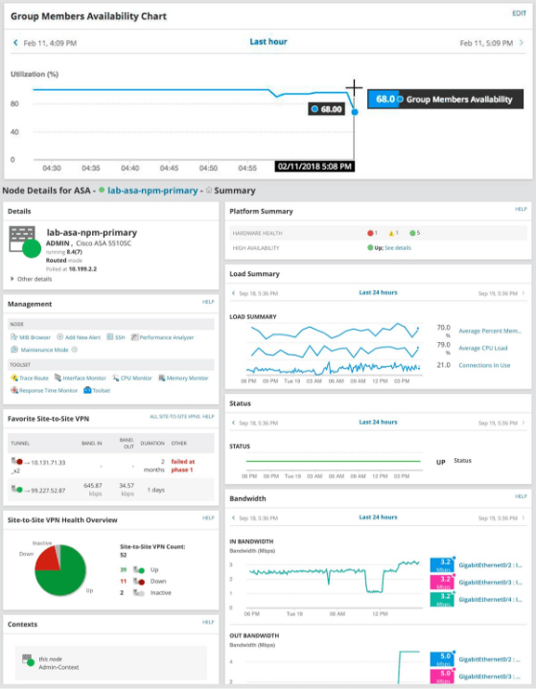536x689 pixels.
Task: Open HELP in Site-to-Site VPN Health Overview
Action: click(x=208, y=518)
